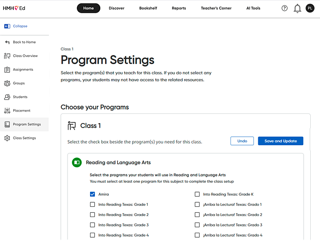Click the Class 1 card title
Screen dimensions: 320x241
pyautogui.click(x=91, y=126)
